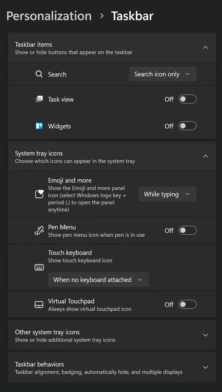The height and width of the screenshot is (392, 222).
Task: Click the Widgets icon
Action: 39,126
